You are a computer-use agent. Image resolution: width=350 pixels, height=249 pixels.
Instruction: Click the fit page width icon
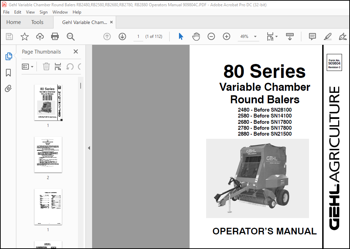coord(270,37)
